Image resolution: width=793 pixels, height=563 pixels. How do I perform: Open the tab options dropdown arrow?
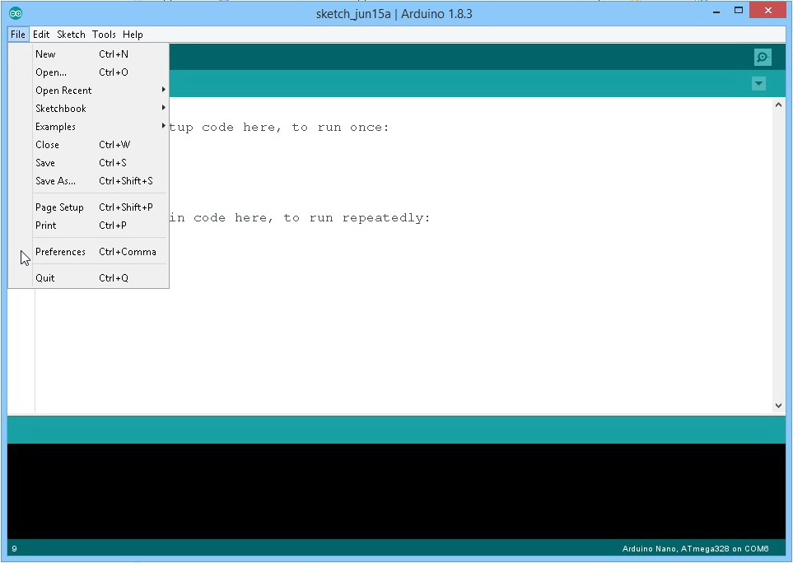click(x=758, y=84)
